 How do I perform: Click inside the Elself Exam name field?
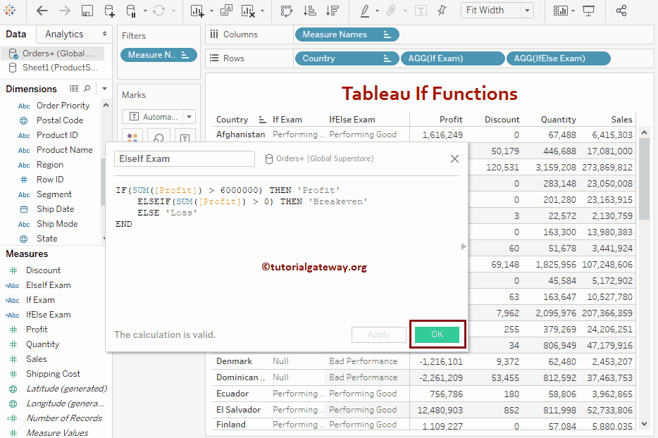tap(183, 159)
